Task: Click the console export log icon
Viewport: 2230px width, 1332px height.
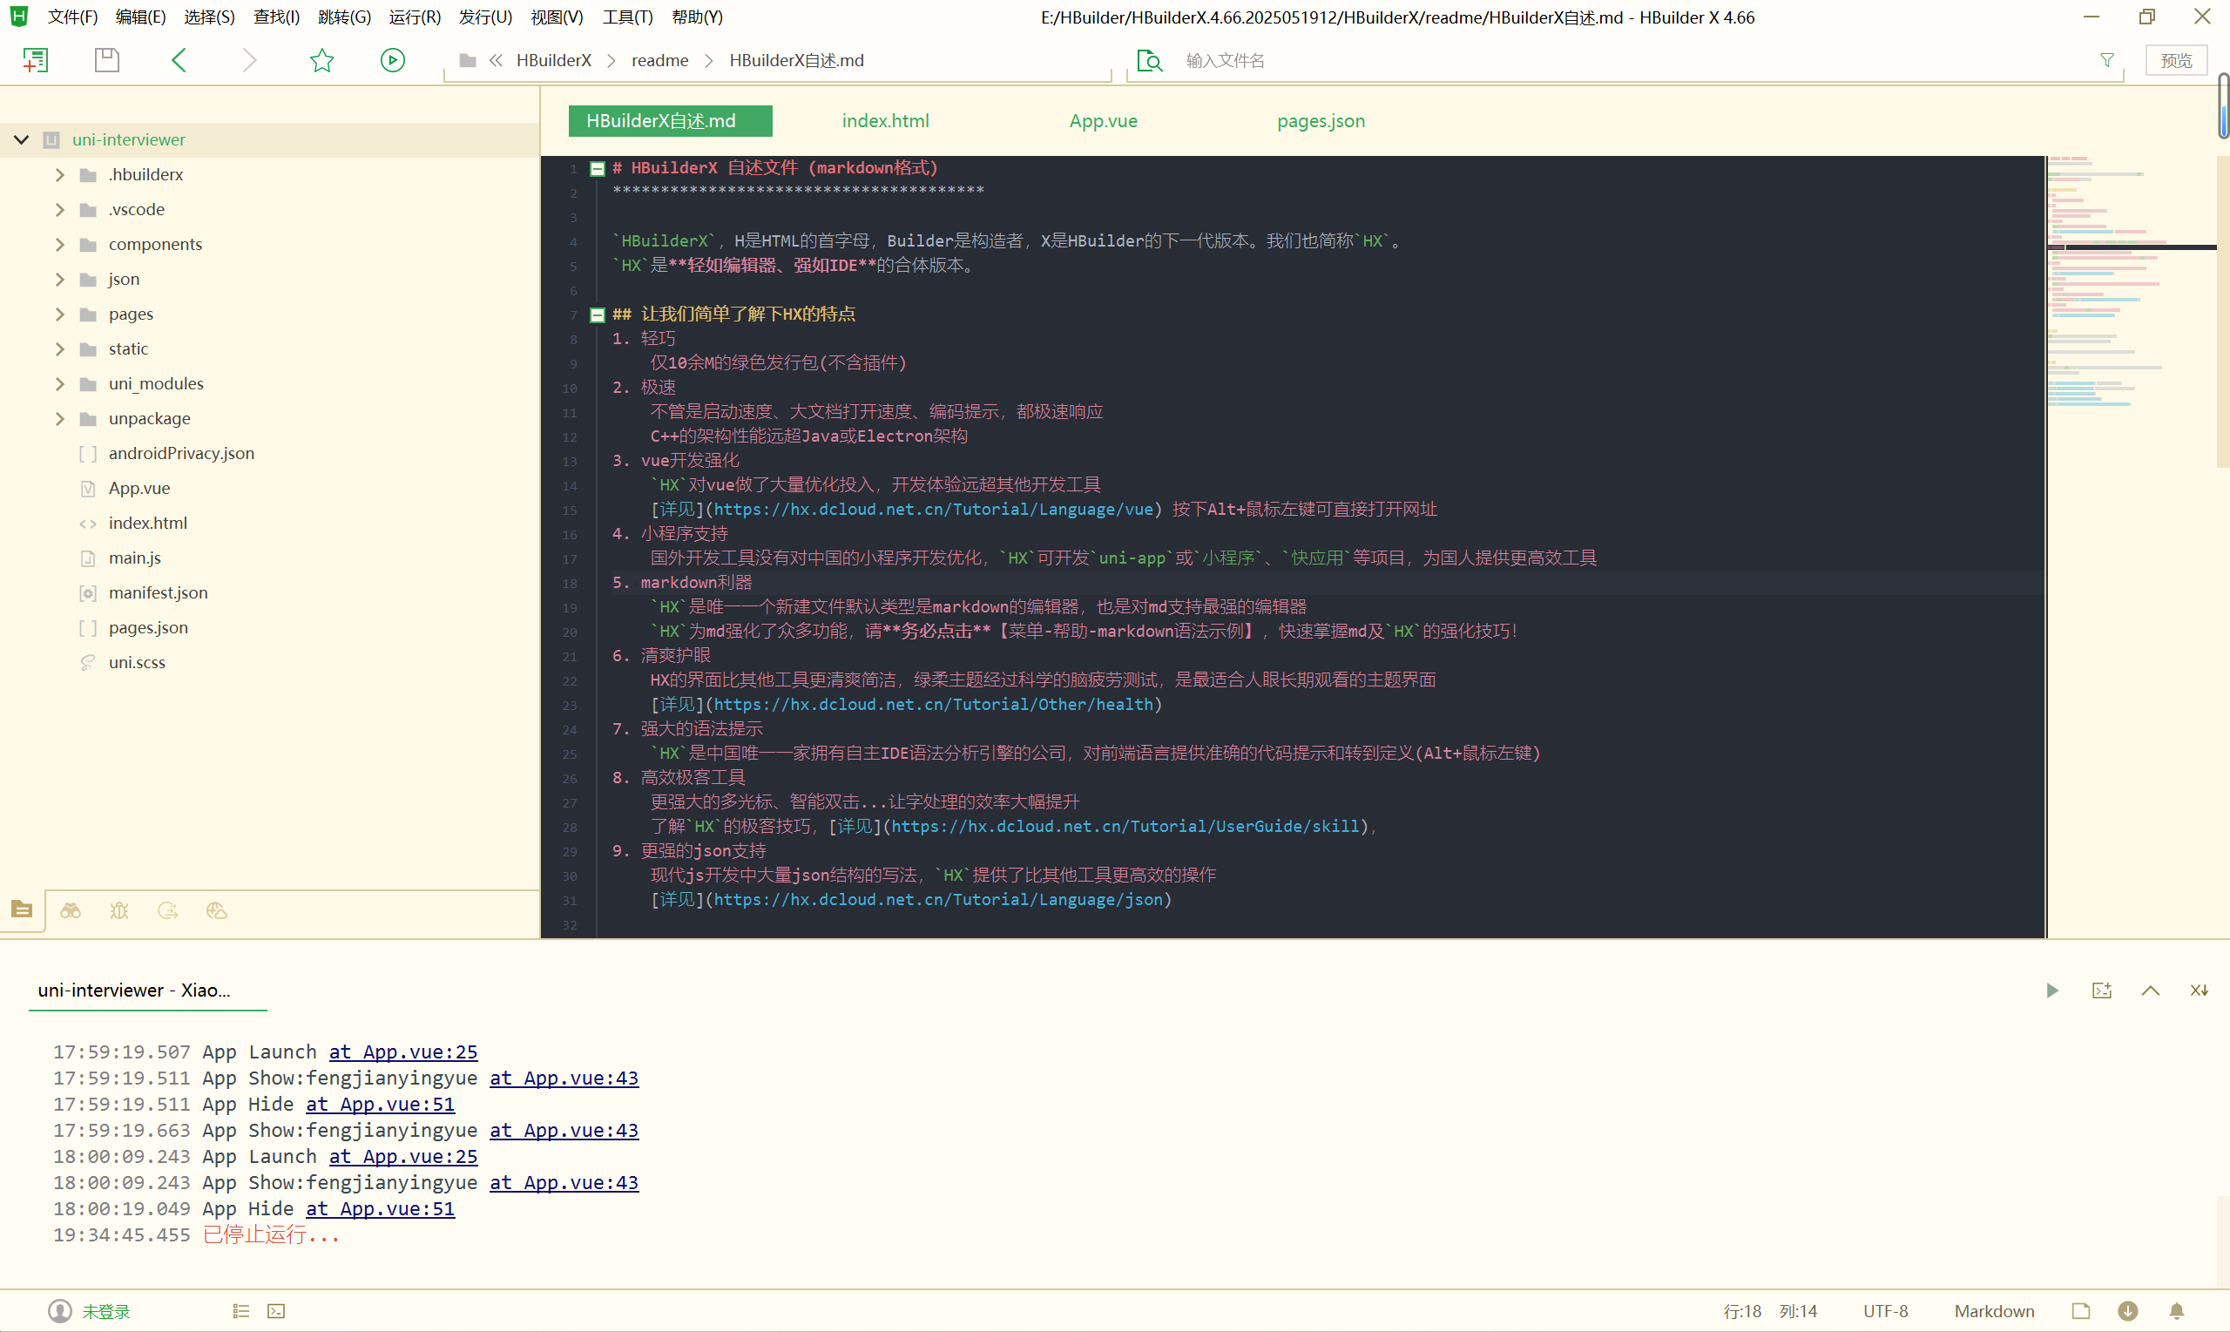Action: (x=2102, y=990)
